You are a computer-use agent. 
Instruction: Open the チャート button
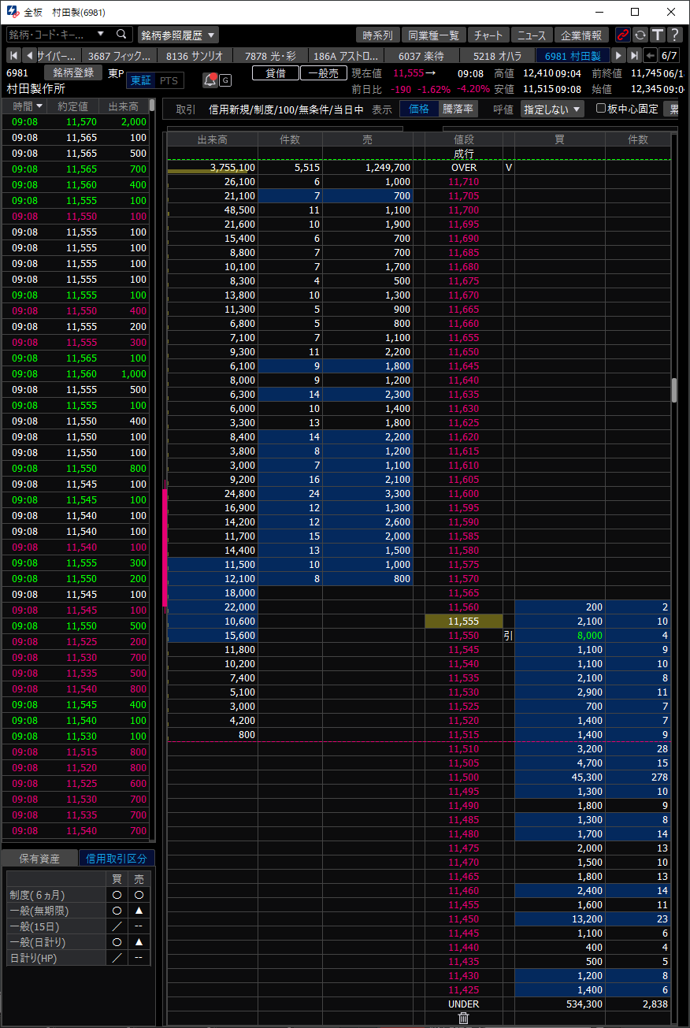[x=488, y=35]
